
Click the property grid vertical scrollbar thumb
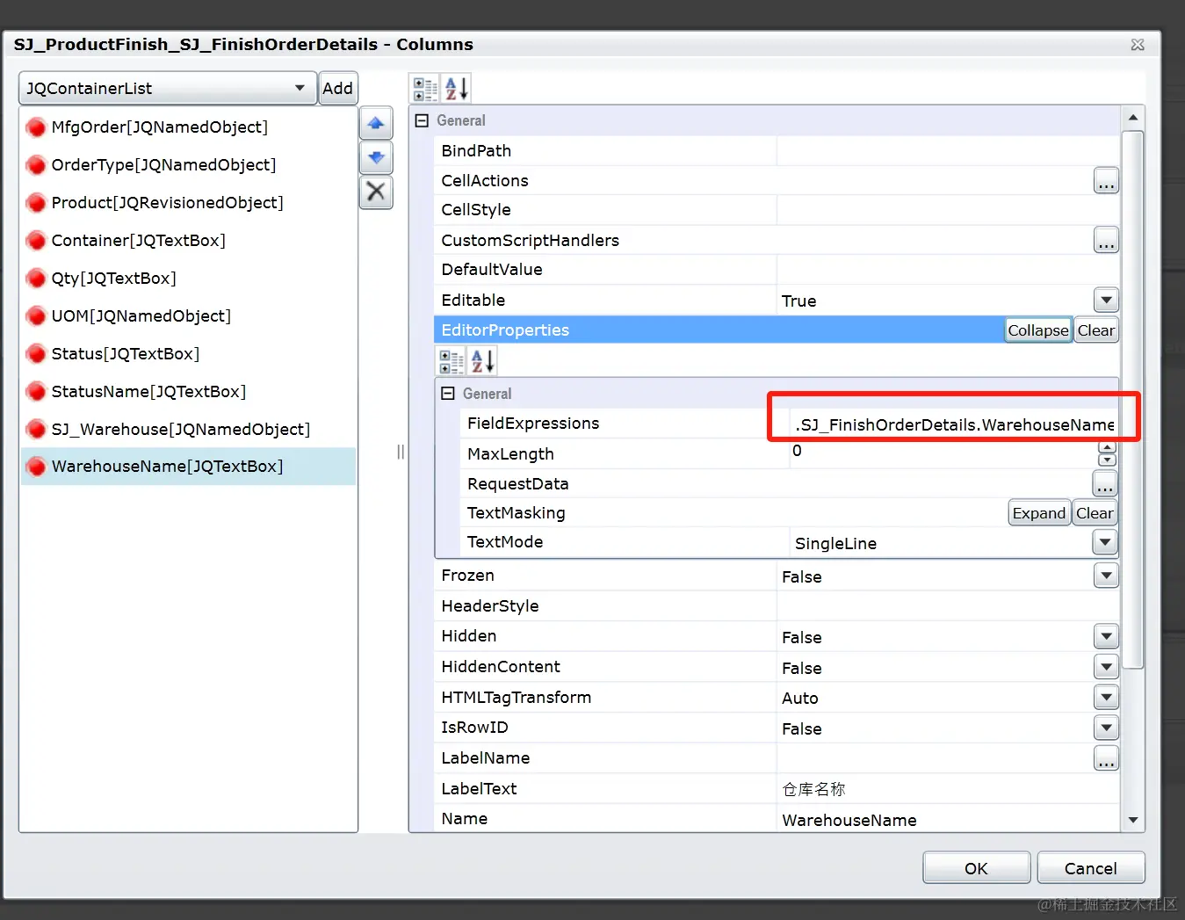(x=1133, y=400)
